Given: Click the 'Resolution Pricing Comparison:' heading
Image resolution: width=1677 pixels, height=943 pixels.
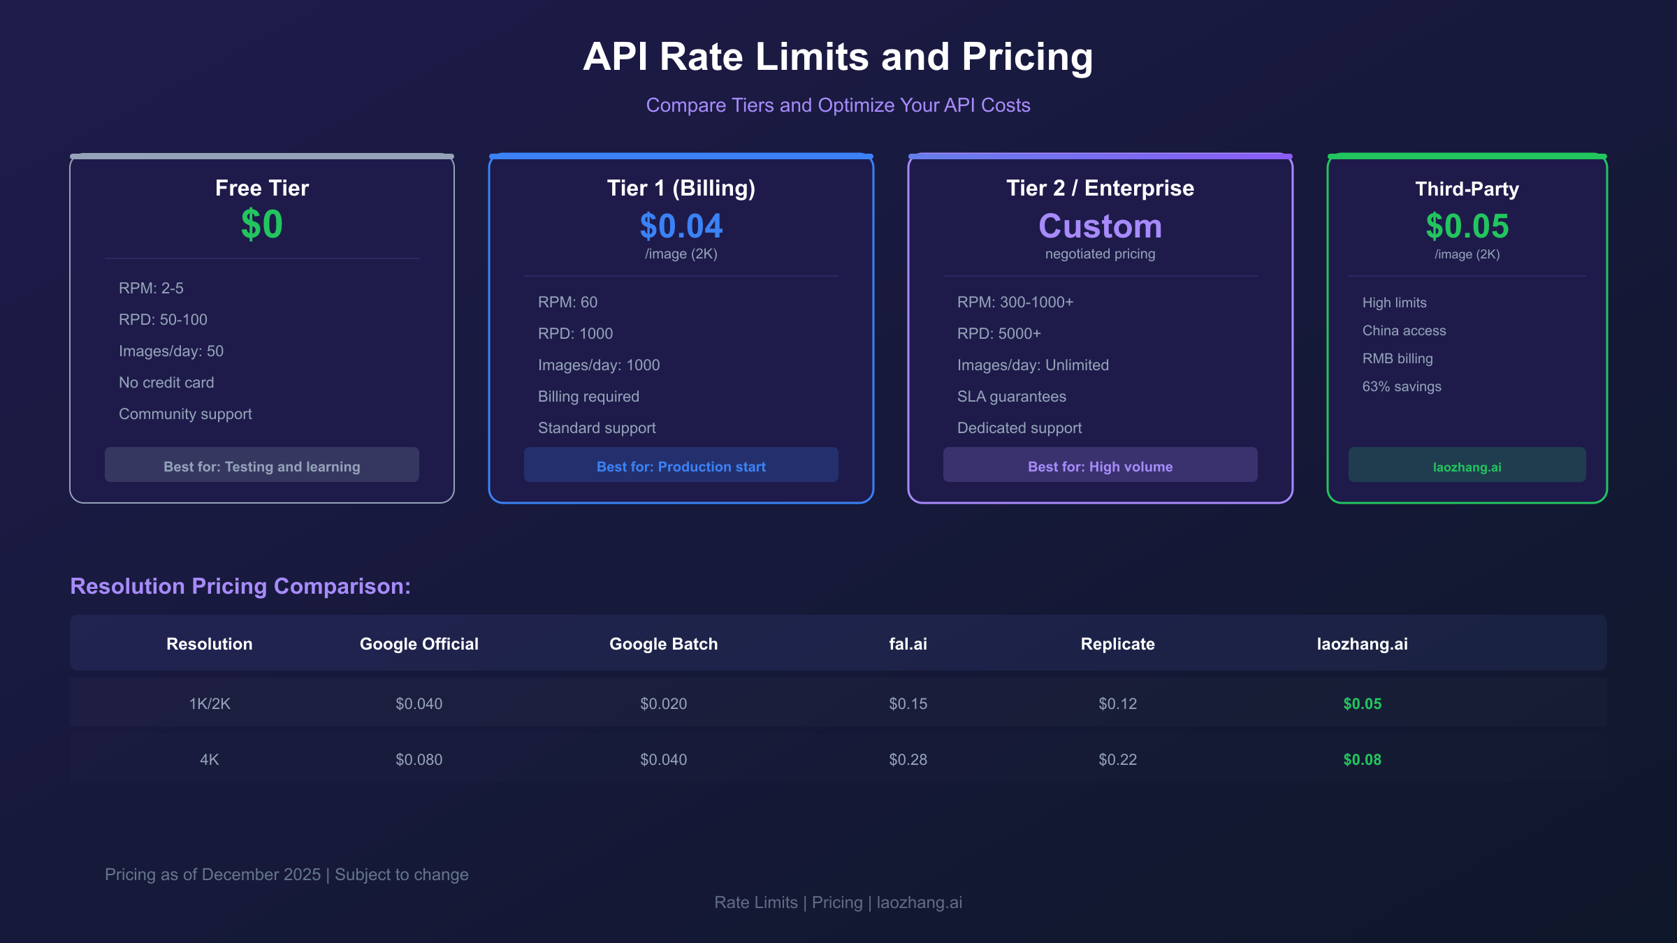Looking at the screenshot, I should coord(240,585).
